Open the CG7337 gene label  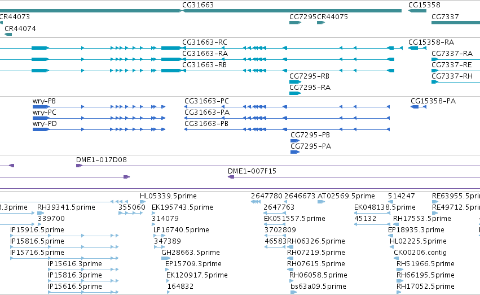pos(445,16)
